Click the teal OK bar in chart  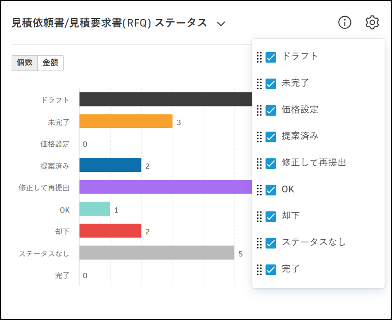[x=94, y=209]
